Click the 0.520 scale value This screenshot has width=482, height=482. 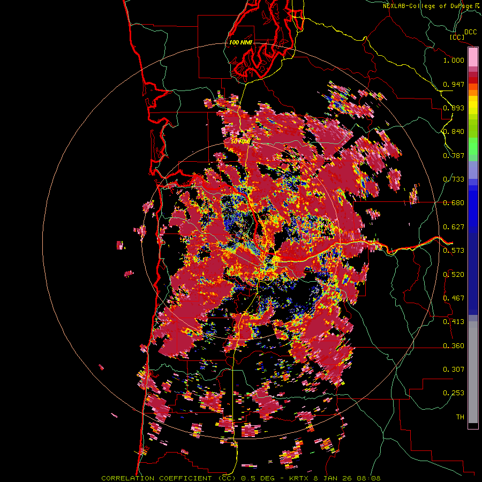click(454, 275)
